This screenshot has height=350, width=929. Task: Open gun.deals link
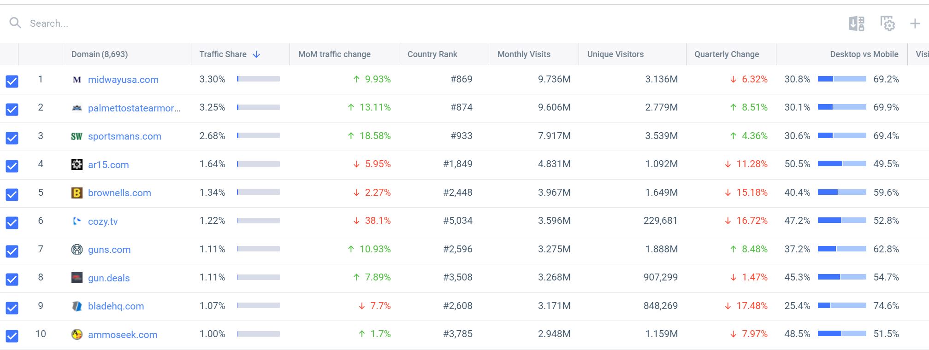(x=109, y=278)
